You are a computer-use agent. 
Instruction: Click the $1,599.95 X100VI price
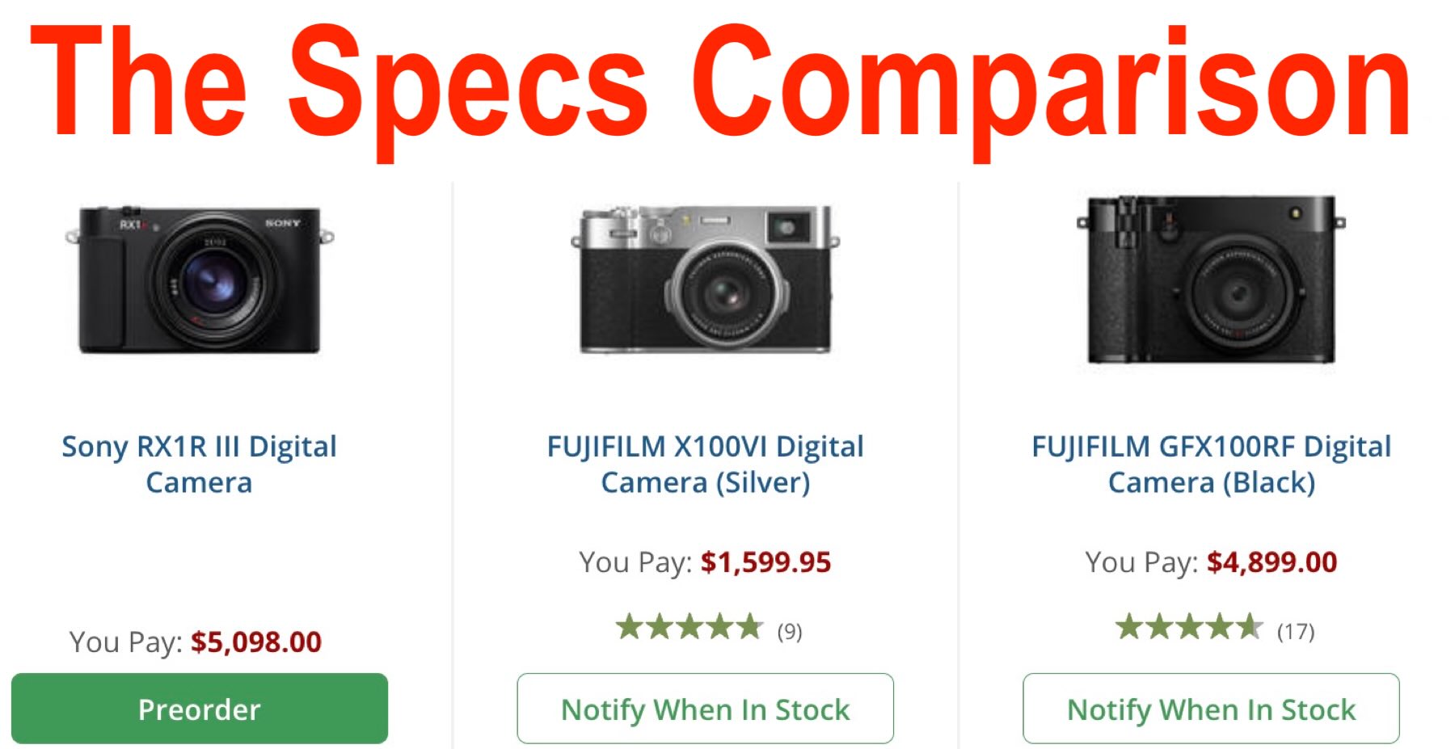point(765,562)
